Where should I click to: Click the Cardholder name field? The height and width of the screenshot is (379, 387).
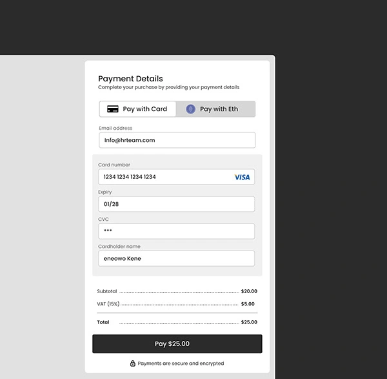coord(177,258)
